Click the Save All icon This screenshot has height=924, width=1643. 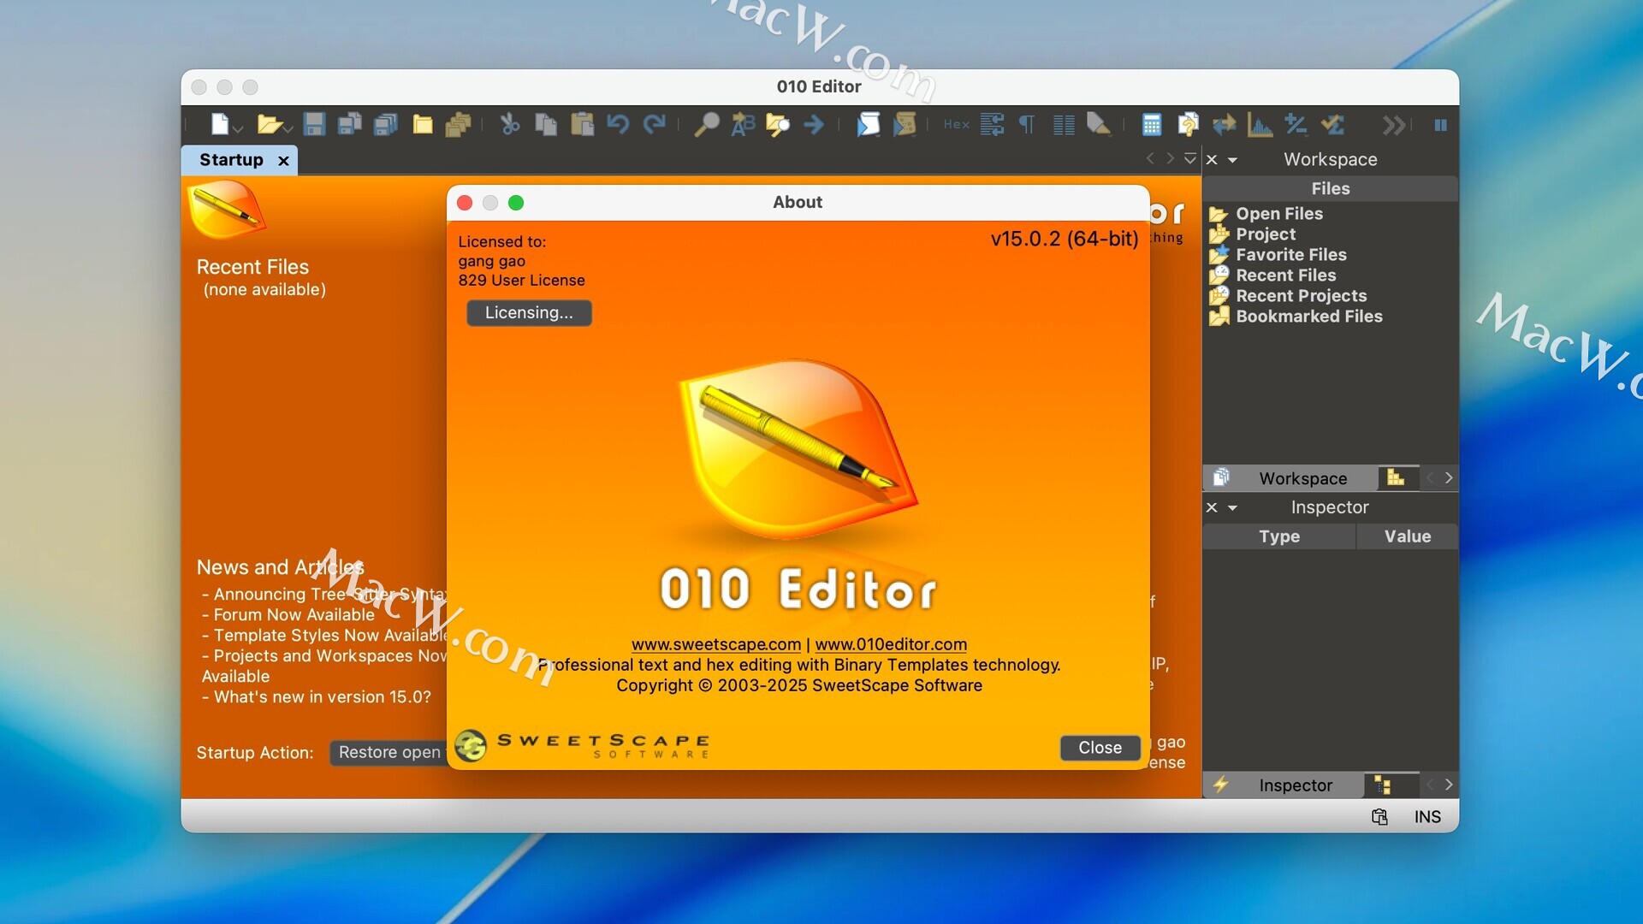(x=386, y=125)
